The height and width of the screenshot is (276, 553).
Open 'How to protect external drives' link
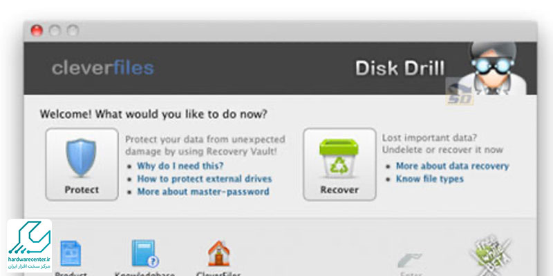tap(204, 179)
